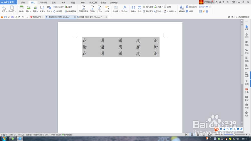The image size is (251, 141).
Task: Open 在线图表 online charts
Action: tap(71, 11)
